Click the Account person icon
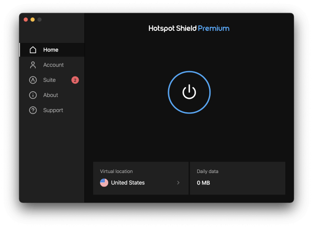The width and height of the screenshot is (313, 228). click(x=33, y=65)
